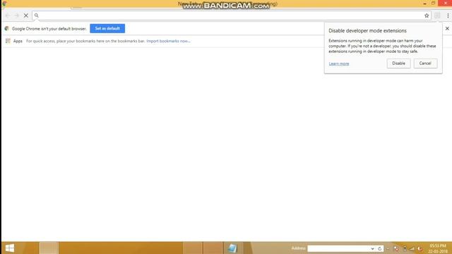Click the search icon in the omnibox

tap(36, 16)
